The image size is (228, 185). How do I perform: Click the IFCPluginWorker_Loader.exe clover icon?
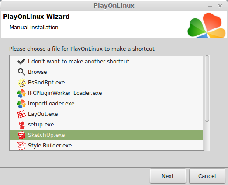(x=21, y=93)
